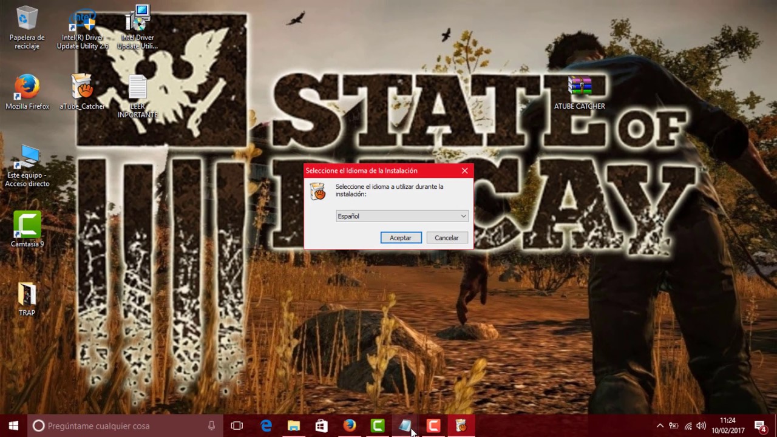777x437 pixels.
Task: Launch Mozilla Firefox from desktop
Action: coord(27,92)
